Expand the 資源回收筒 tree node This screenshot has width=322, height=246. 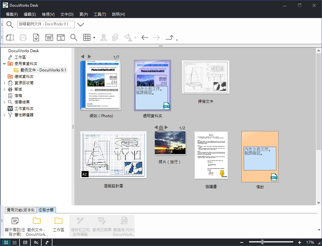pyautogui.click(x=4, y=83)
